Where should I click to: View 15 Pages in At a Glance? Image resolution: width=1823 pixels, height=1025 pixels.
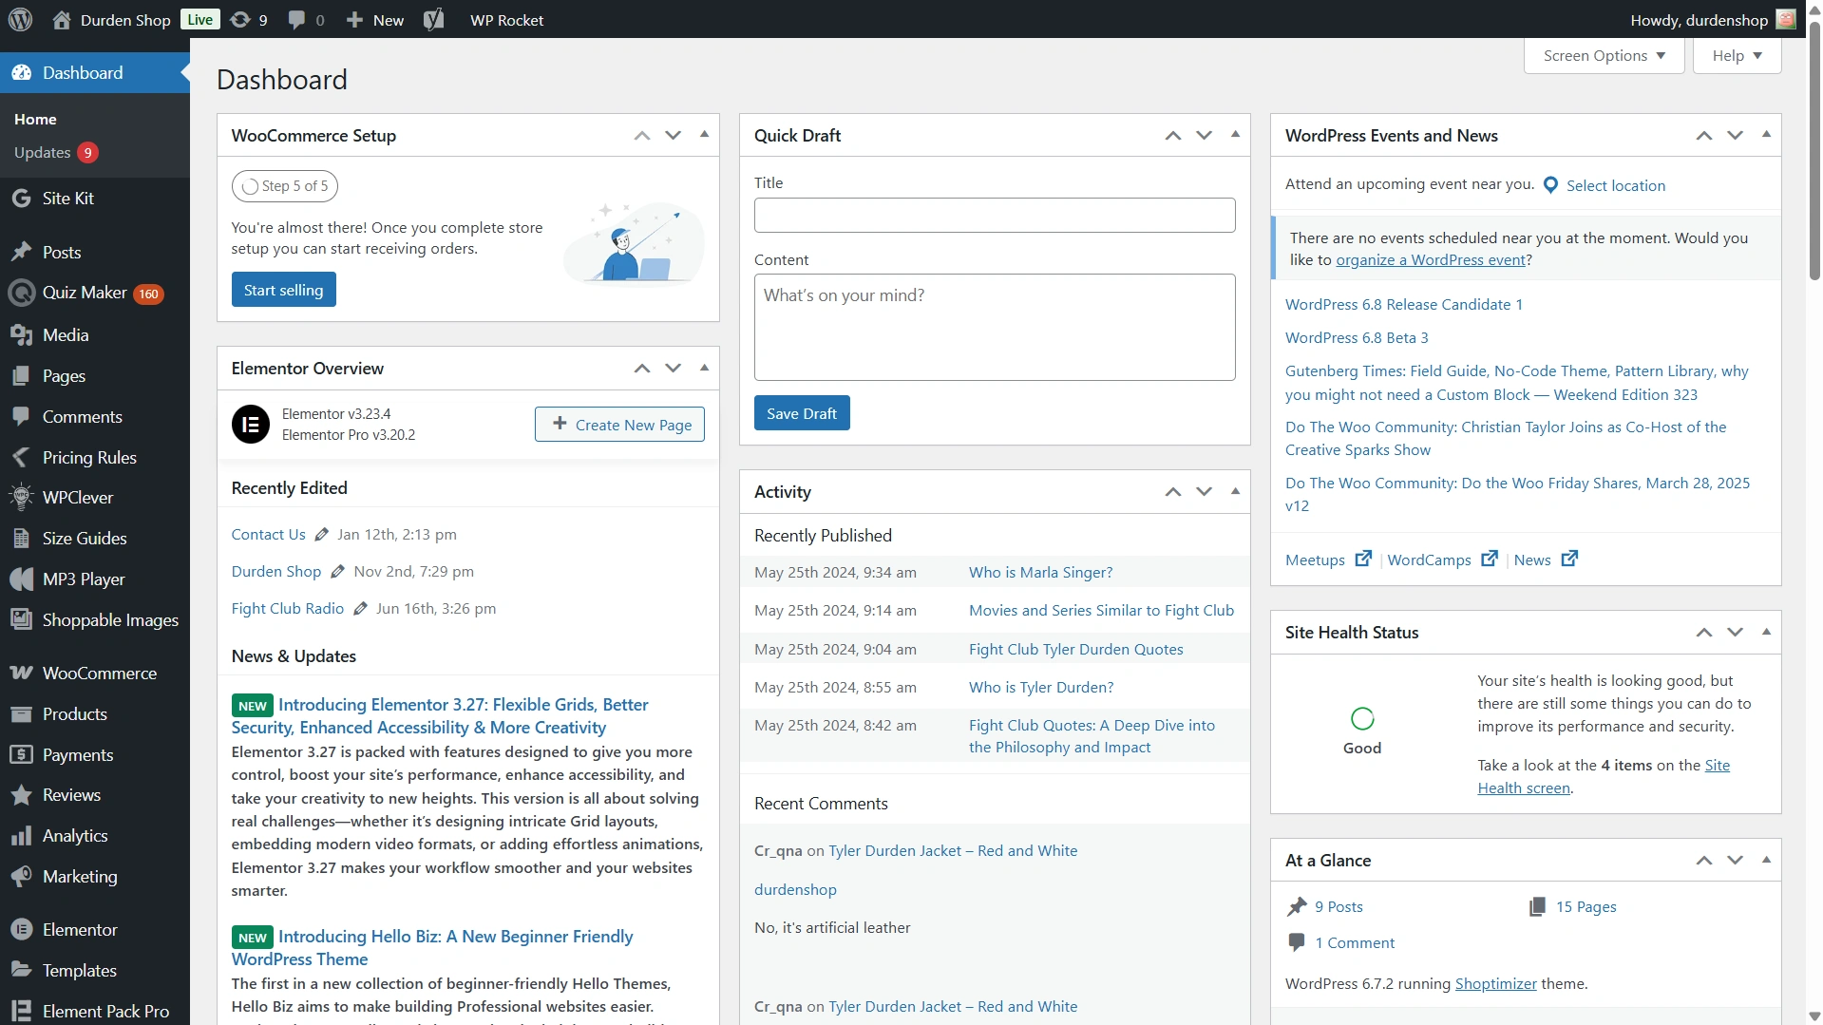[1586, 906]
